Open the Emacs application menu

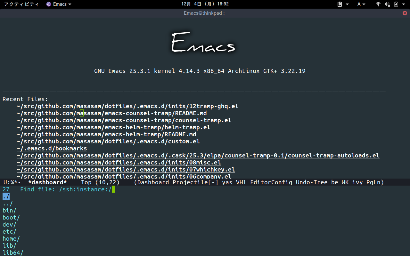59,4
